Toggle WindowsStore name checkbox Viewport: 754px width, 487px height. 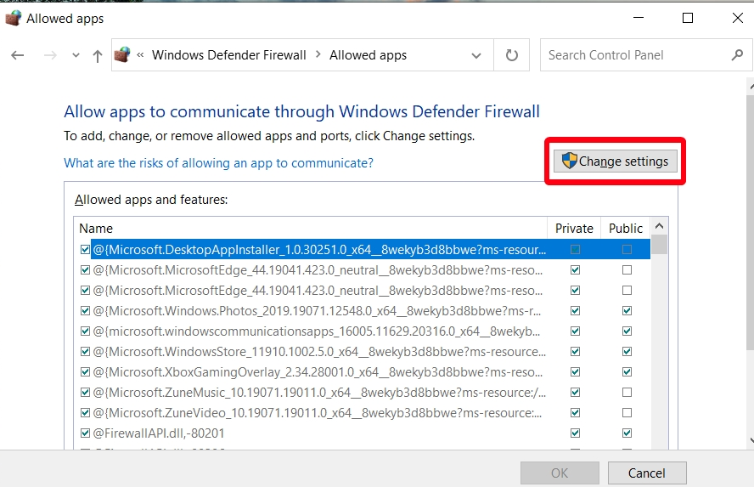coord(85,352)
